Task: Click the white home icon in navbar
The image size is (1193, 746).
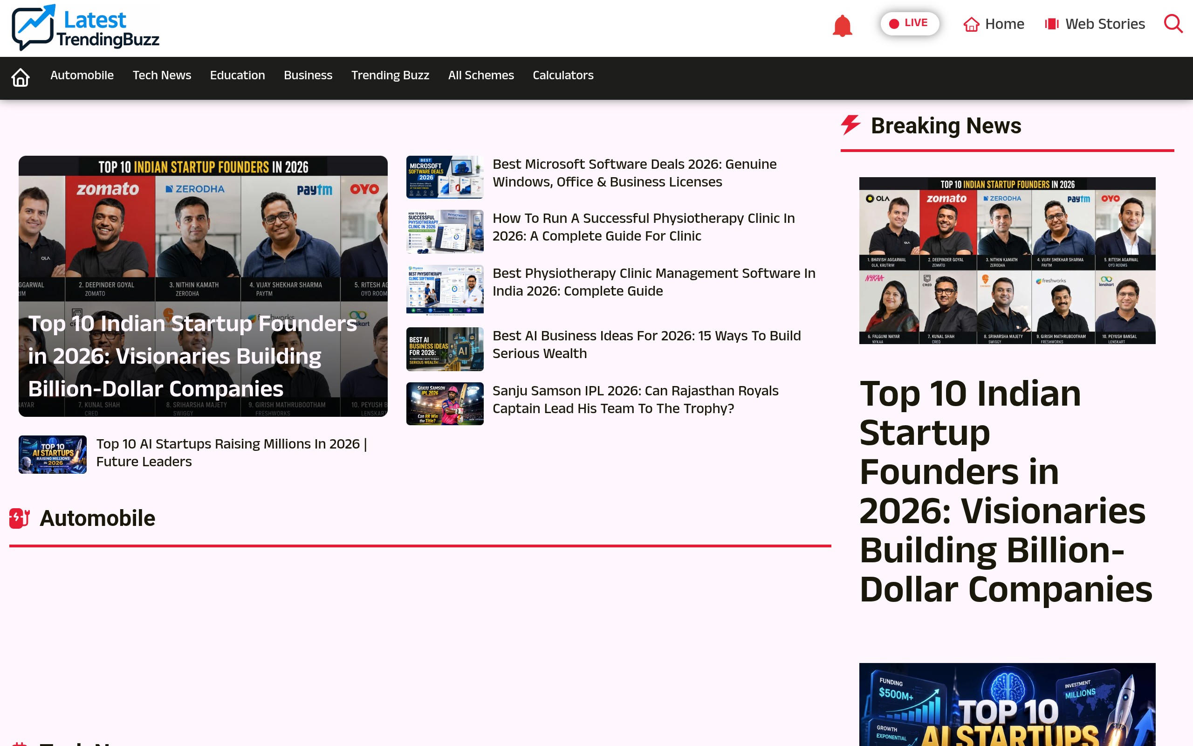Action: [21, 77]
